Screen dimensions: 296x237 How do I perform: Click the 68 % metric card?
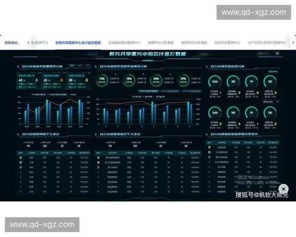(29, 80)
